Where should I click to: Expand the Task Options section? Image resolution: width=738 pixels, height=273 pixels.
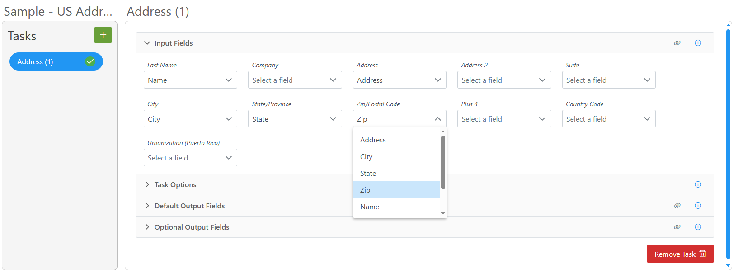click(x=147, y=184)
